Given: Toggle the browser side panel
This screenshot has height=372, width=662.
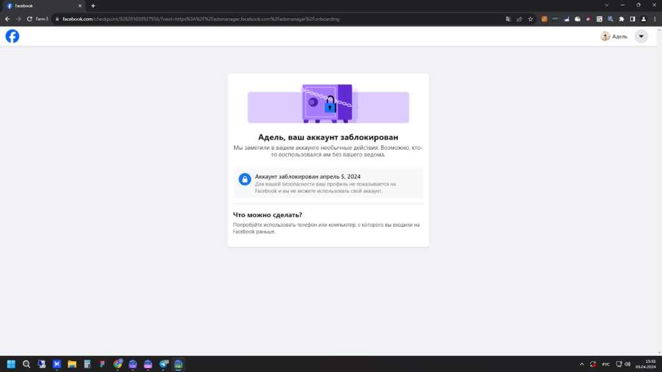Looking at the screenshot, I should (x=632, y=19).
